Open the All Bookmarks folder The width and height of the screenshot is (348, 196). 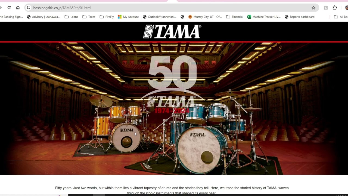pos(341,17)
